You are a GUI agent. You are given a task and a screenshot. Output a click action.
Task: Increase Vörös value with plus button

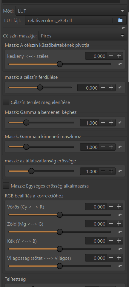coord(119,207)
